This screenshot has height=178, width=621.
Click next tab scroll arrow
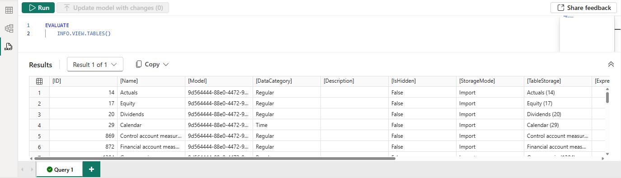click(32, 169)
